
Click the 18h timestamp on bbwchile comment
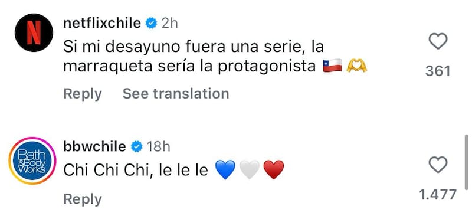click(158, 147)
